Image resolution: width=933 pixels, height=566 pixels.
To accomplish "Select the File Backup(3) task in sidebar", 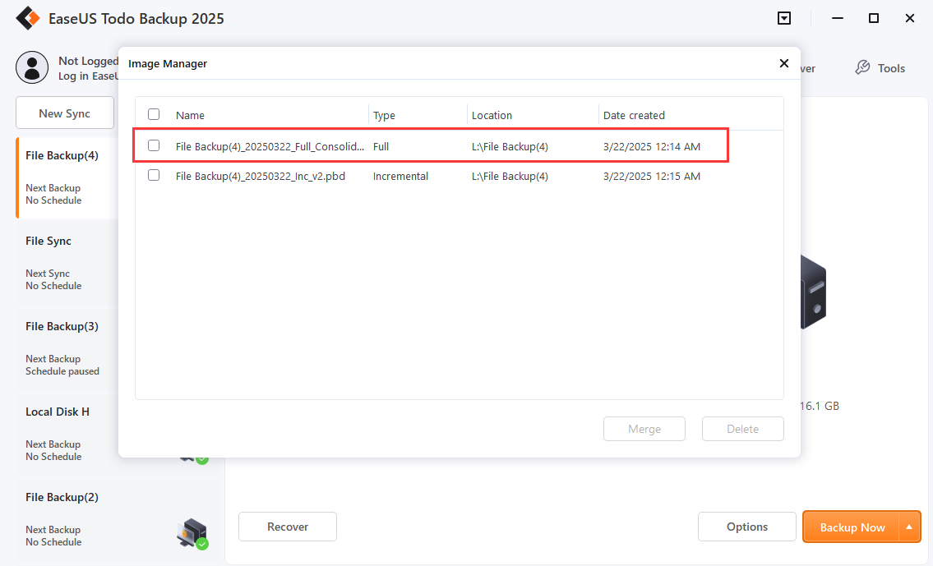I will (x=67, y=349).
